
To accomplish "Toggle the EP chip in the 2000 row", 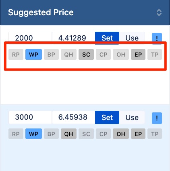I will [138, 55].
